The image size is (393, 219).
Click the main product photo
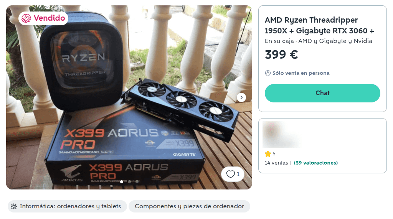point(129,97)
